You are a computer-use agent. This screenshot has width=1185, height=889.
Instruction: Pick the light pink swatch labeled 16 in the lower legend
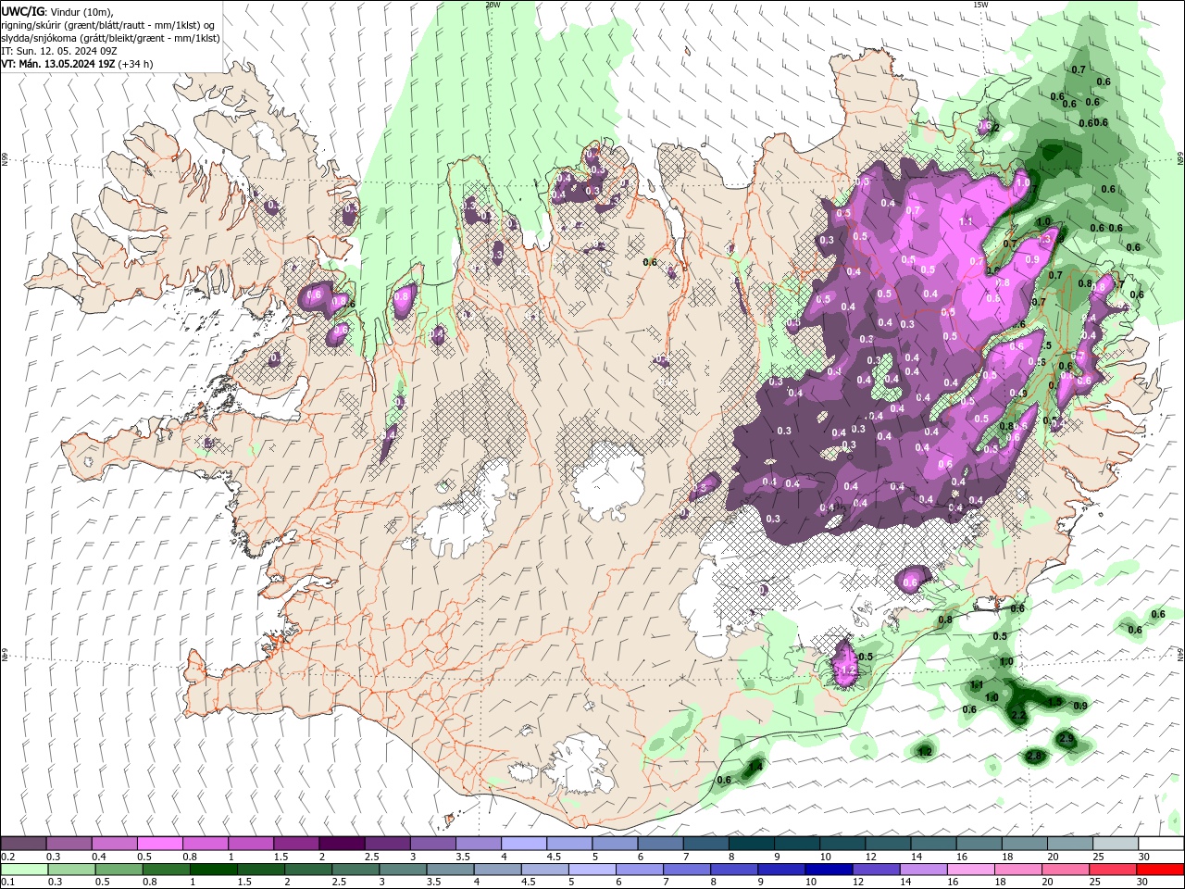(970, 870)
